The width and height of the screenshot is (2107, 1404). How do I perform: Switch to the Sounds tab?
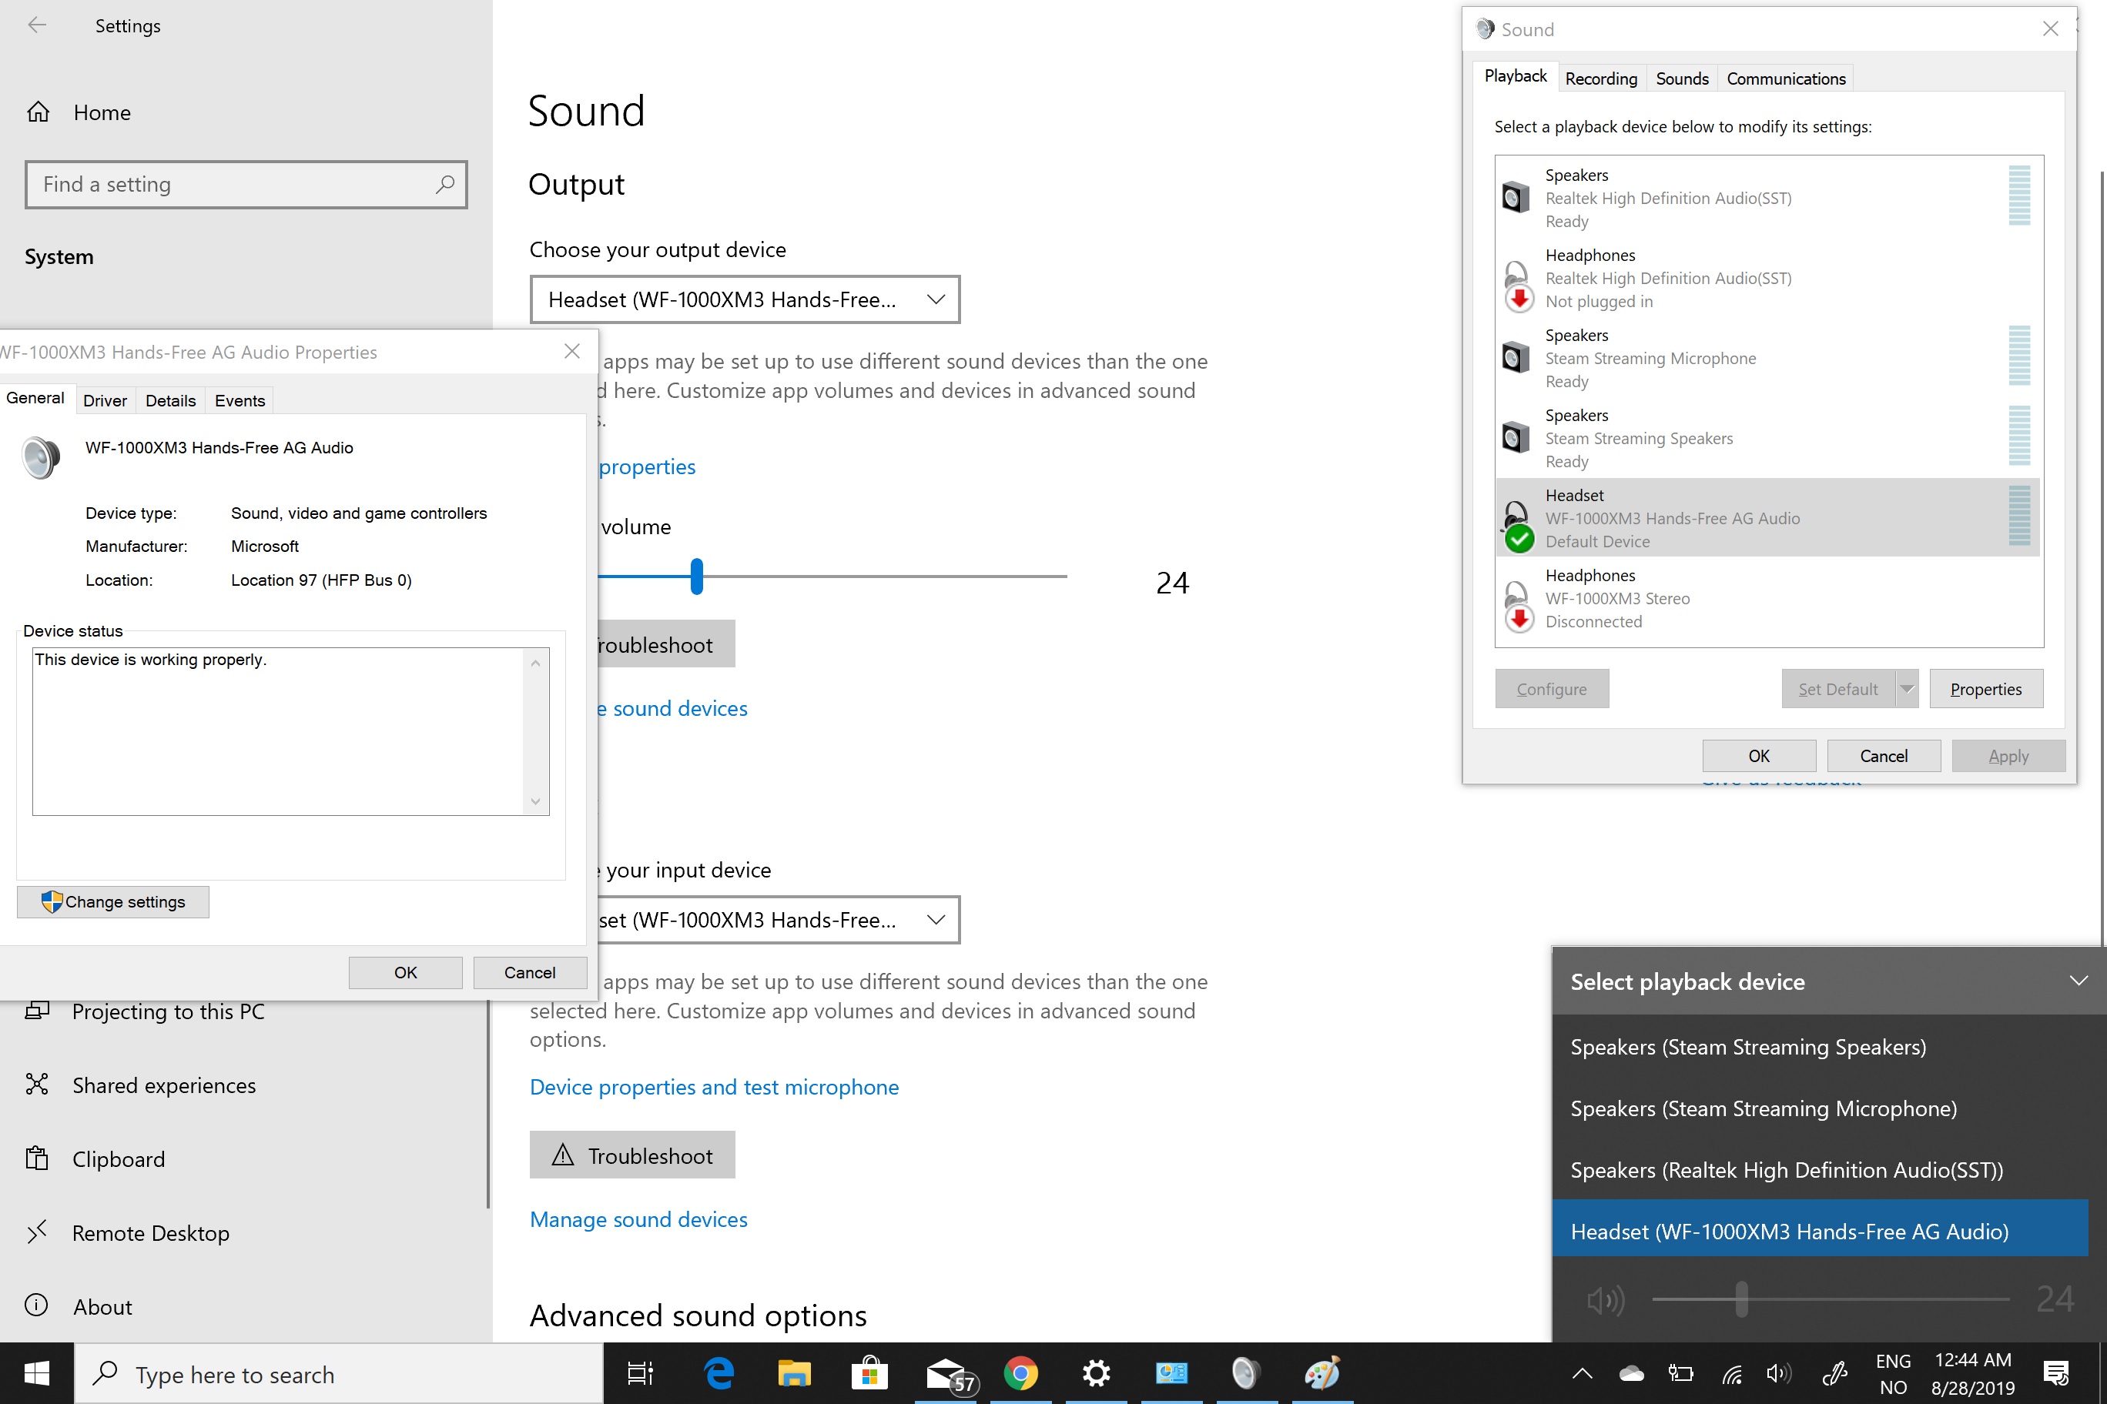[x=1681, y=79]
